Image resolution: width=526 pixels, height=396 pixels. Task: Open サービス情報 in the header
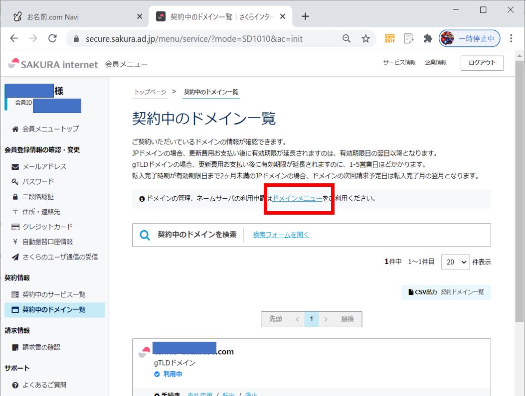pos(399,62)
